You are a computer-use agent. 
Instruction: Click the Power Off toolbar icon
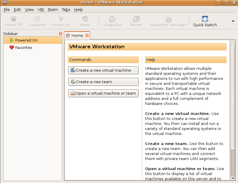point(14,19)
